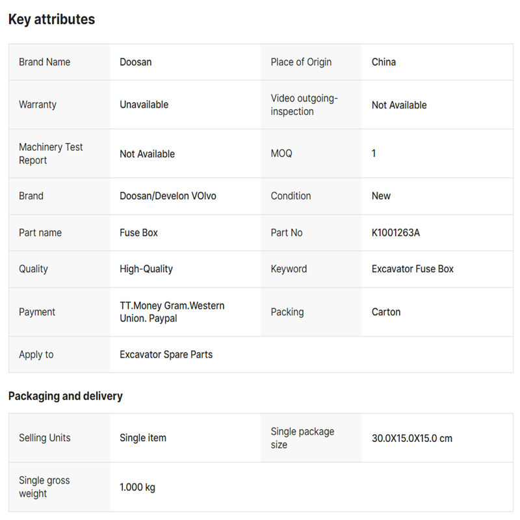Click the Video outgoing-inspection label
520x520 pixels.
pos(305,105)
